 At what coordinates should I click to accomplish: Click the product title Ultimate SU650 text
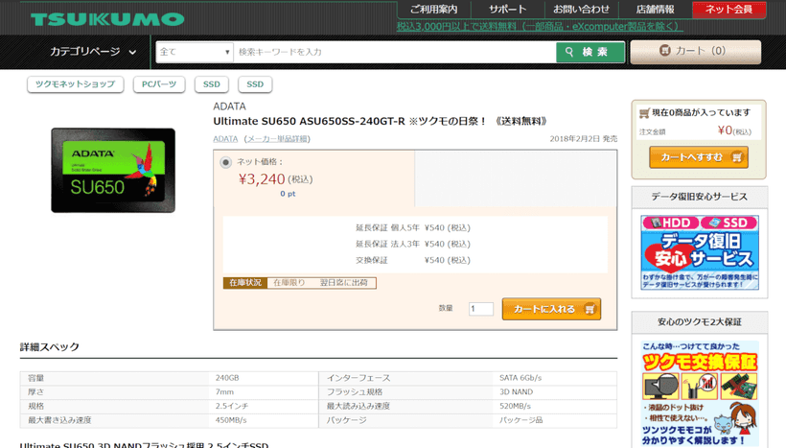click(x=380, y=122)
